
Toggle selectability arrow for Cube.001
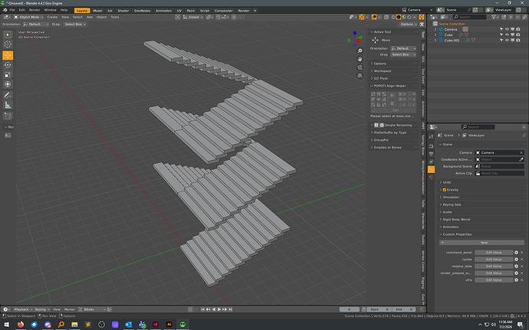(501, 40)
